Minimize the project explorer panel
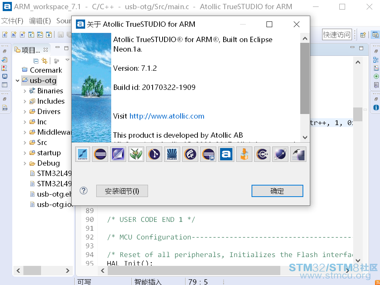The width and height of the screenshot is (380, 285). coord(58,47)
